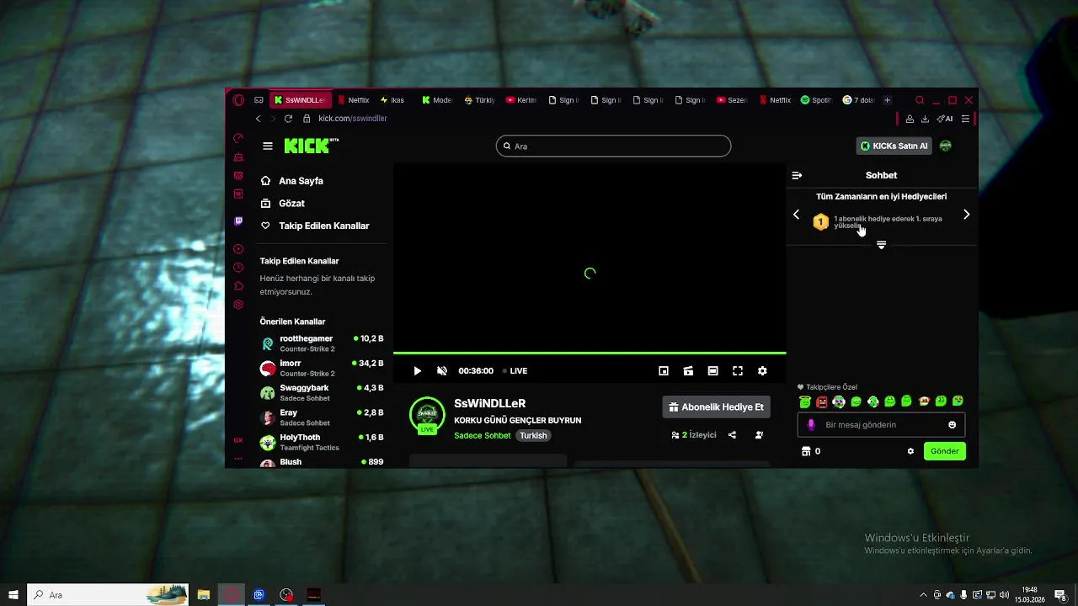Click Gönder send button
1078x606 pixels.
[x=944, y=451]
